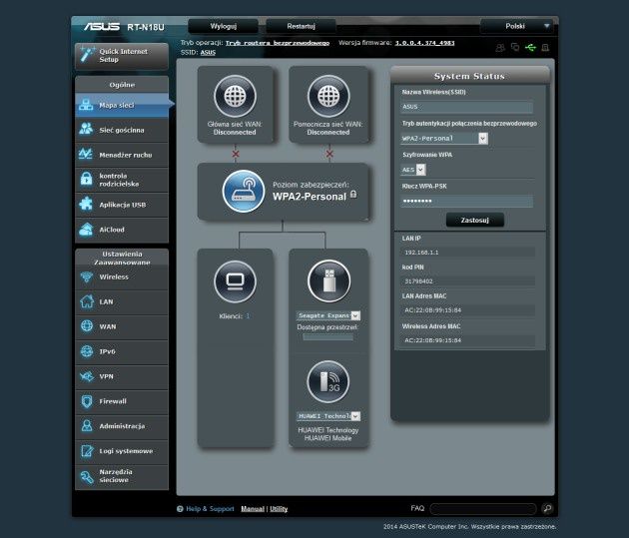Click the FAQ search field
Screen dimensions: 629x538
[483, 509]
